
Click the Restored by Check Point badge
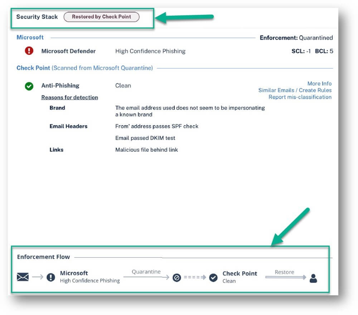point(101,17)
